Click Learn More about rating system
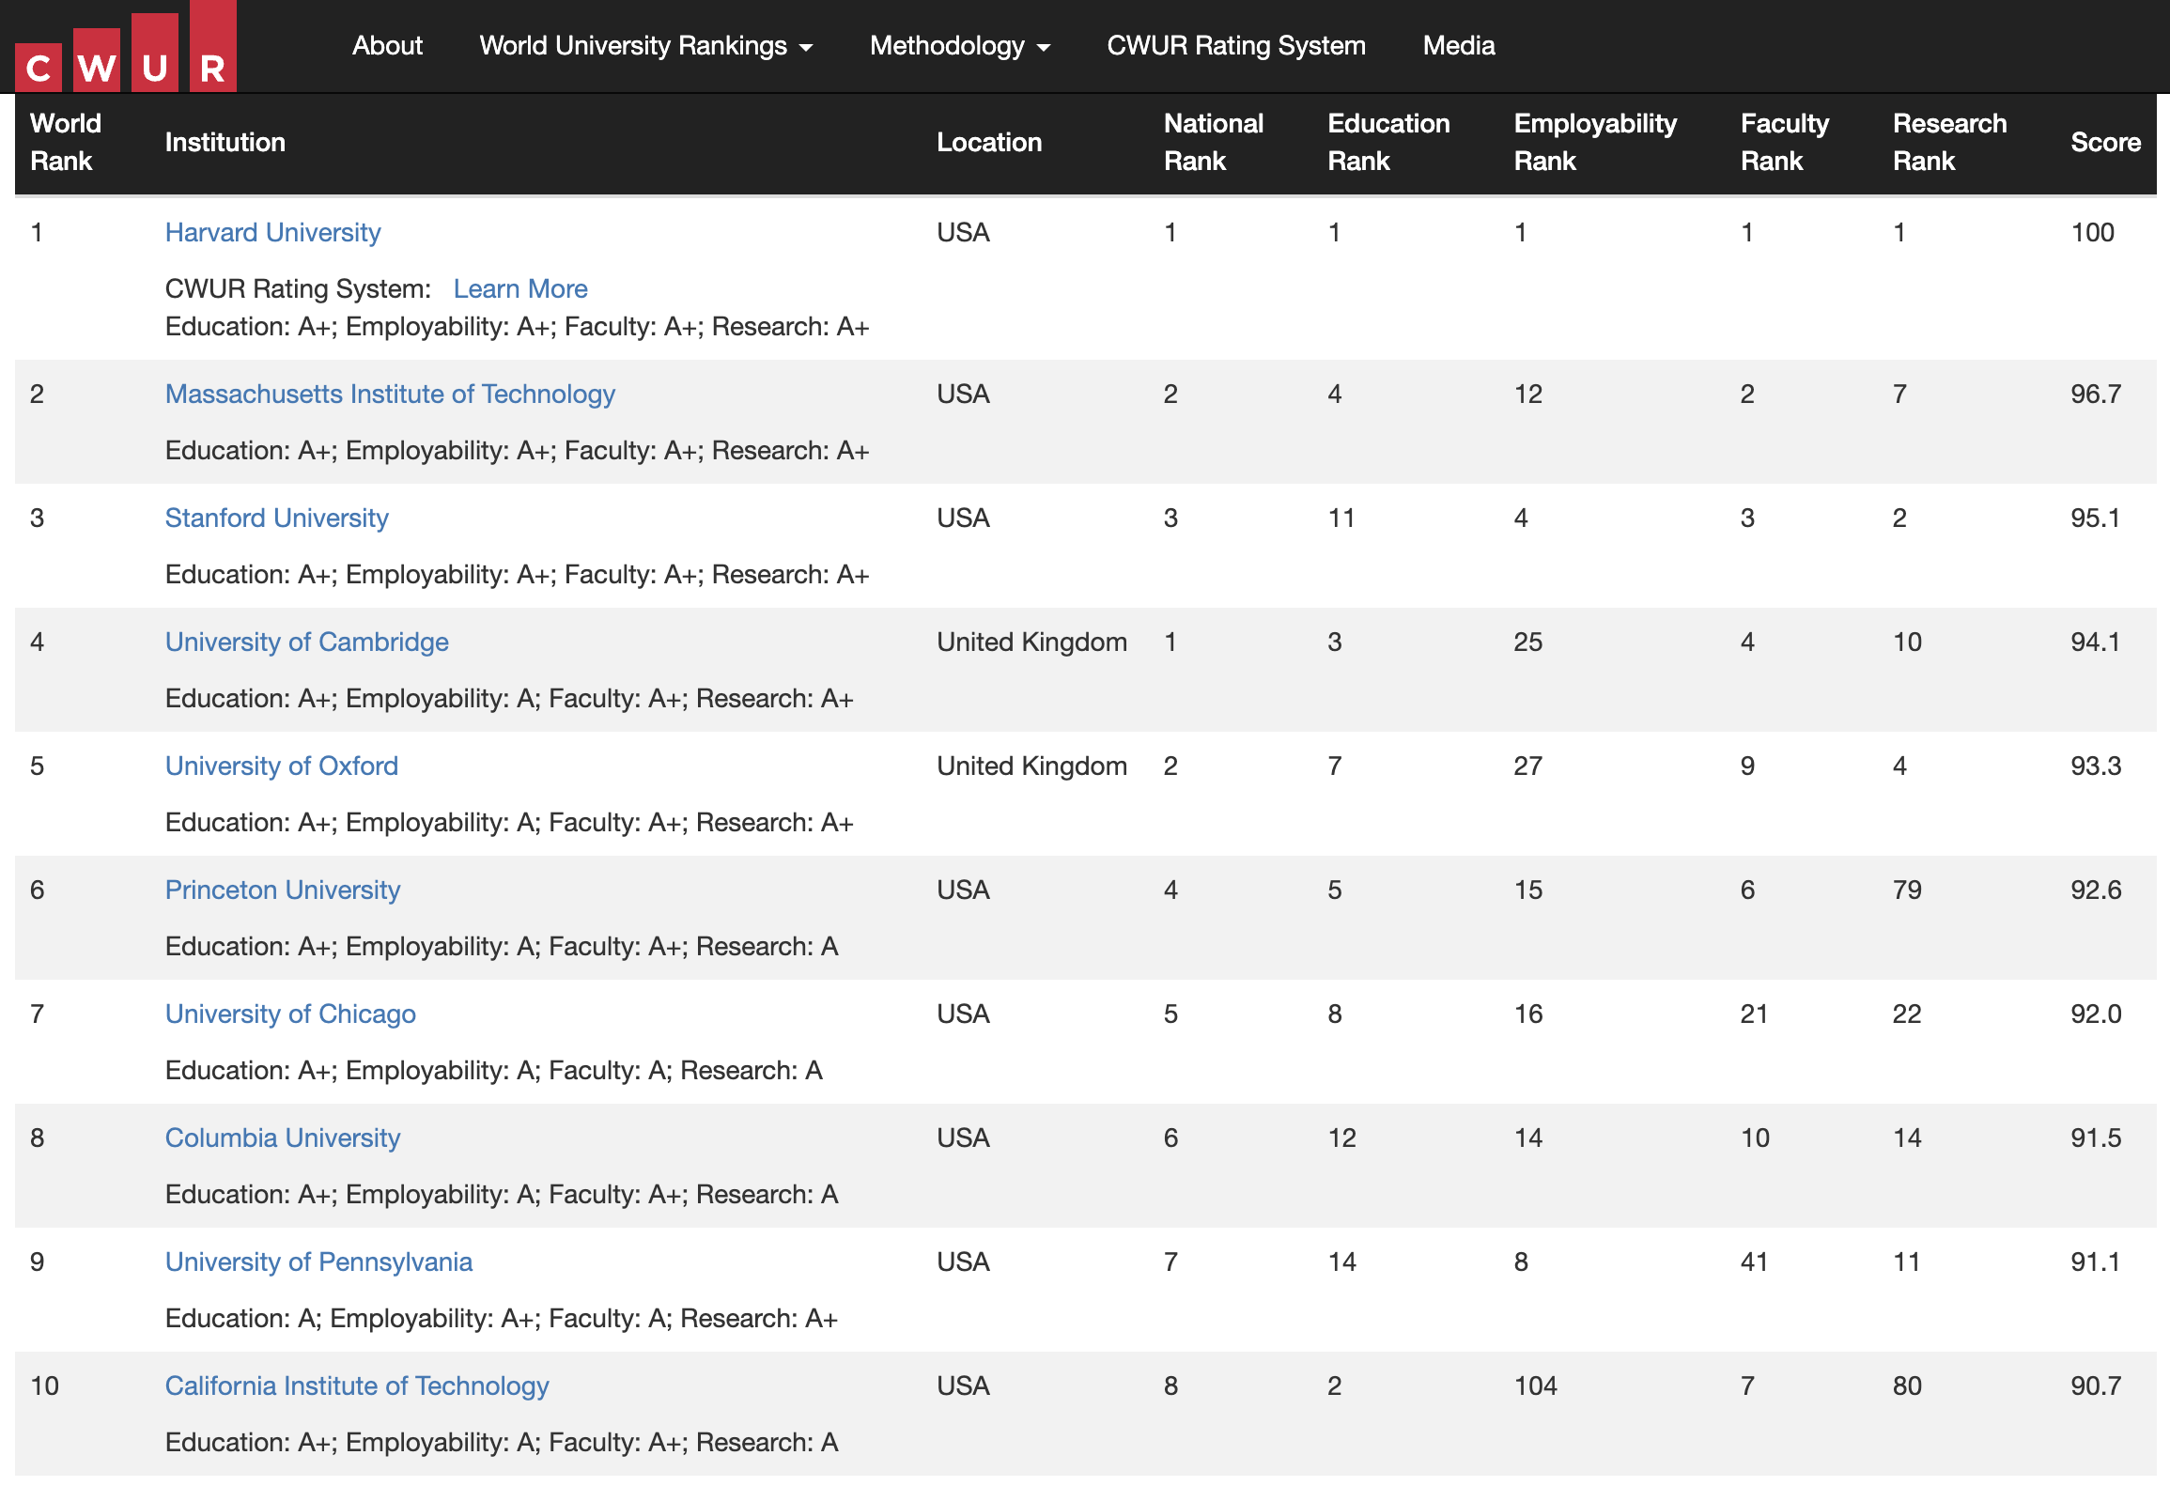This screenshot has width=2170, height=1486. 520,288
